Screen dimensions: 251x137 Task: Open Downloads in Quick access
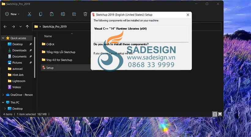[19, 50]
